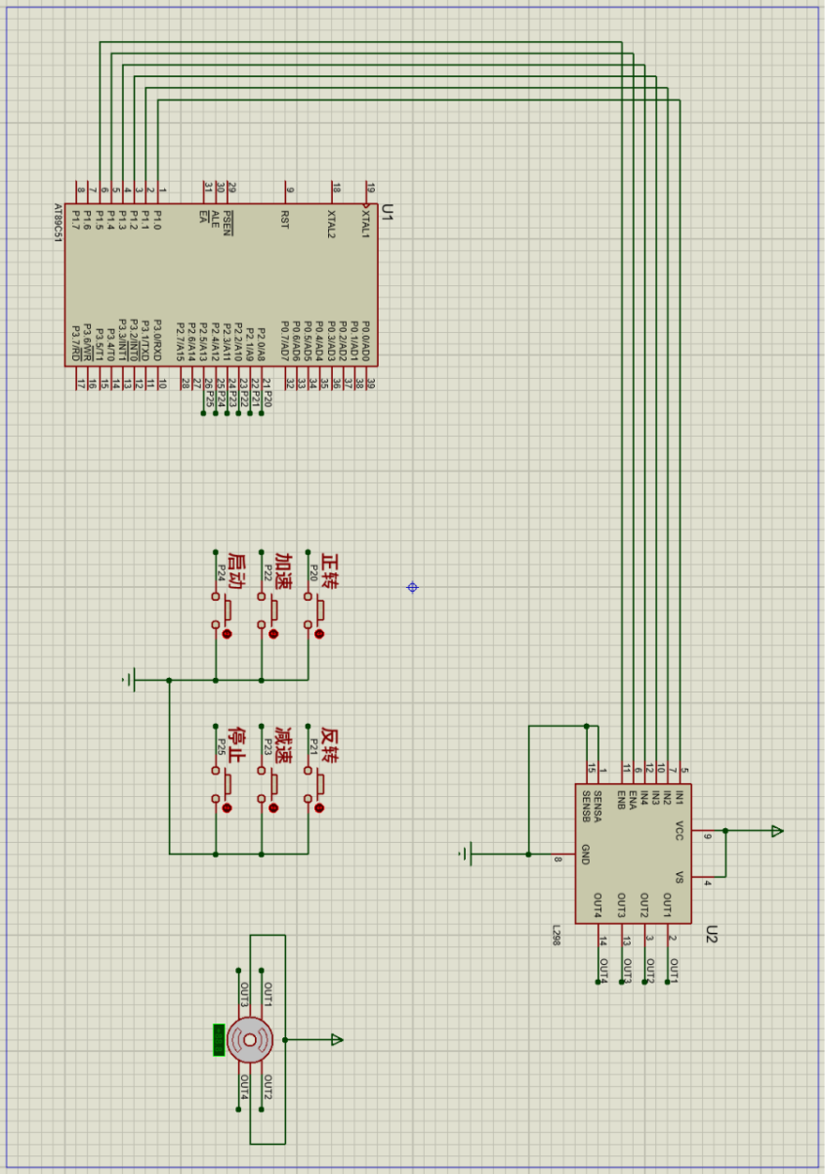Click the power terminal arrow at L298 VCC
The height and width of the screenshot is (1174, 825).
(x=776, y=831)
